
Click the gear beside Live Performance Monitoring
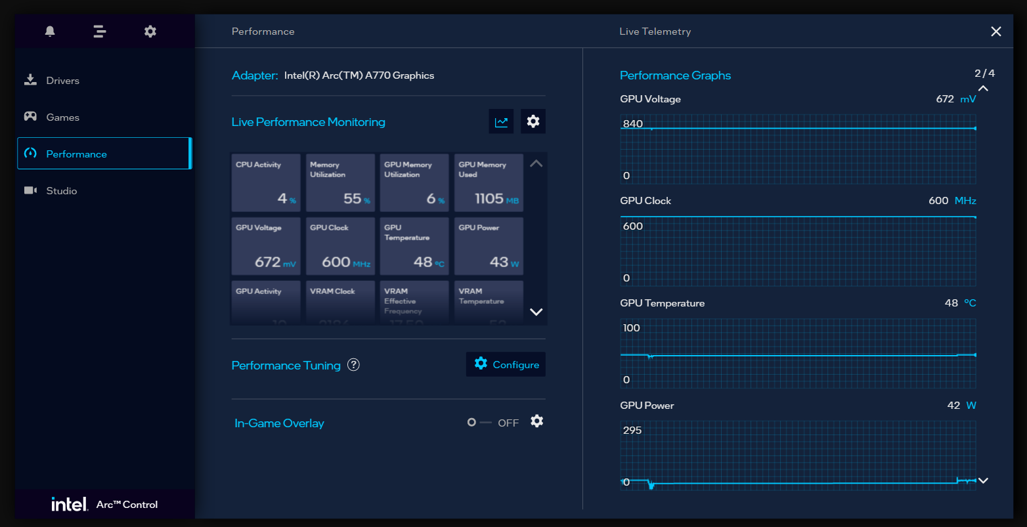coord(533,121)
